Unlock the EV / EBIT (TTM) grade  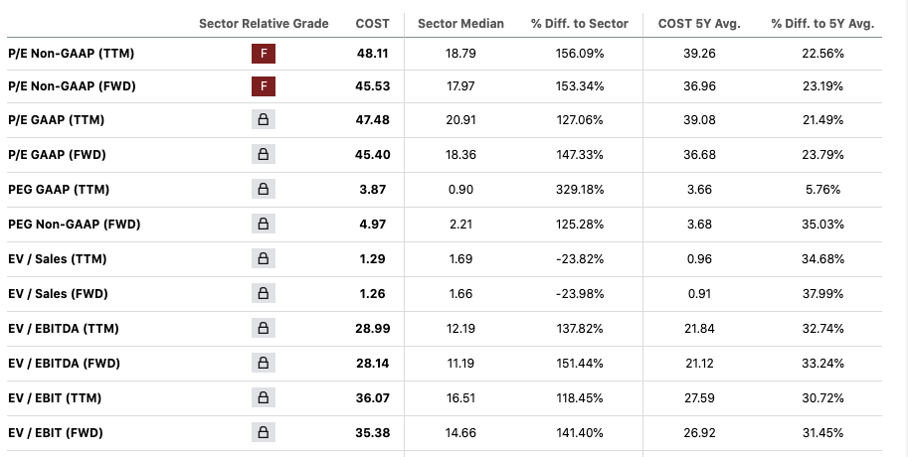[x=264, y=398]
